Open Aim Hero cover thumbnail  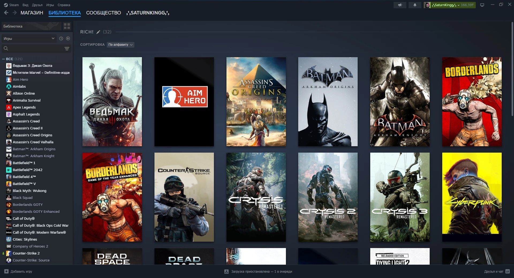(x=184, y=102)
